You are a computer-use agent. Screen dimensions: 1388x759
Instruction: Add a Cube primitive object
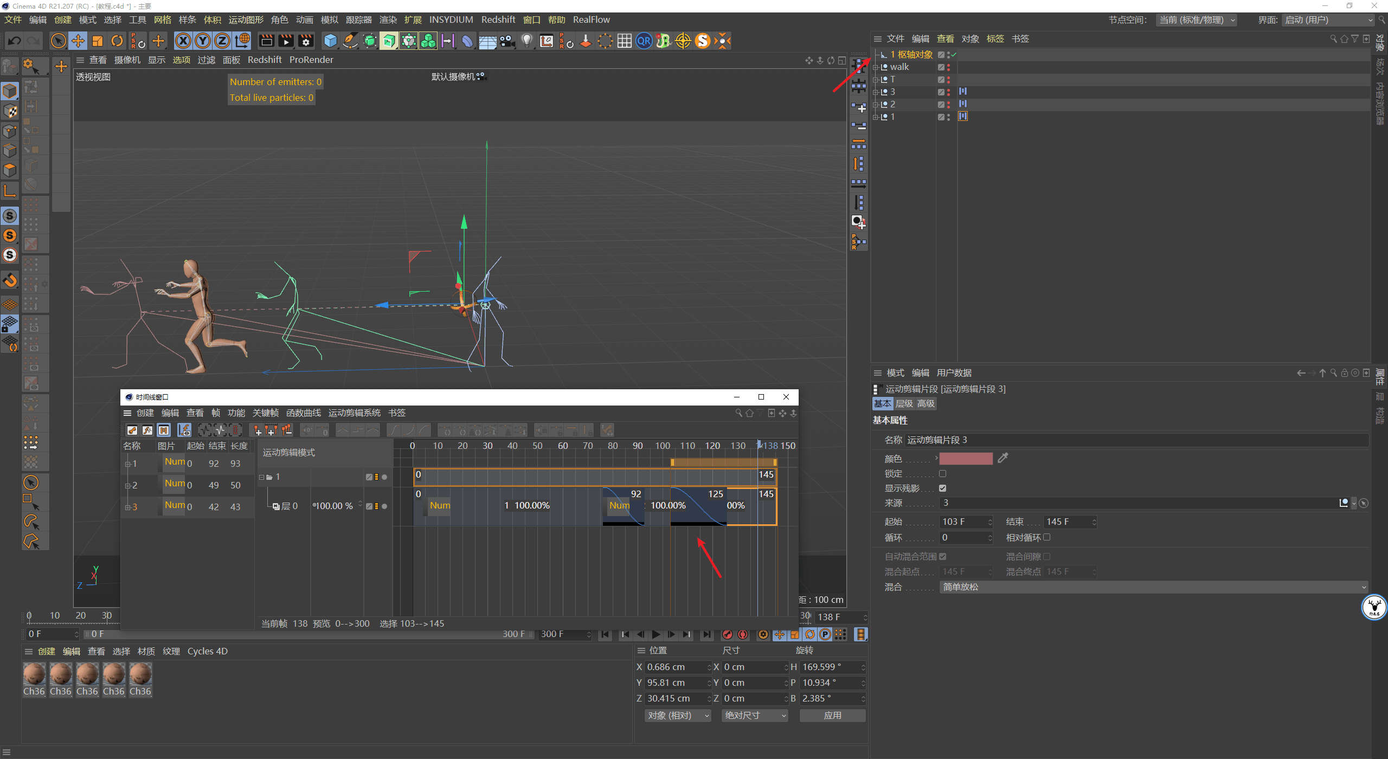pyautogui.click(x=330, y=41)
